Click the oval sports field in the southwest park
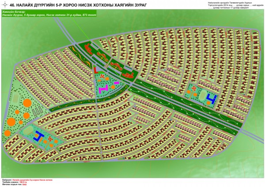Viewport: 265px width, 187px height. tap(29, 129)
